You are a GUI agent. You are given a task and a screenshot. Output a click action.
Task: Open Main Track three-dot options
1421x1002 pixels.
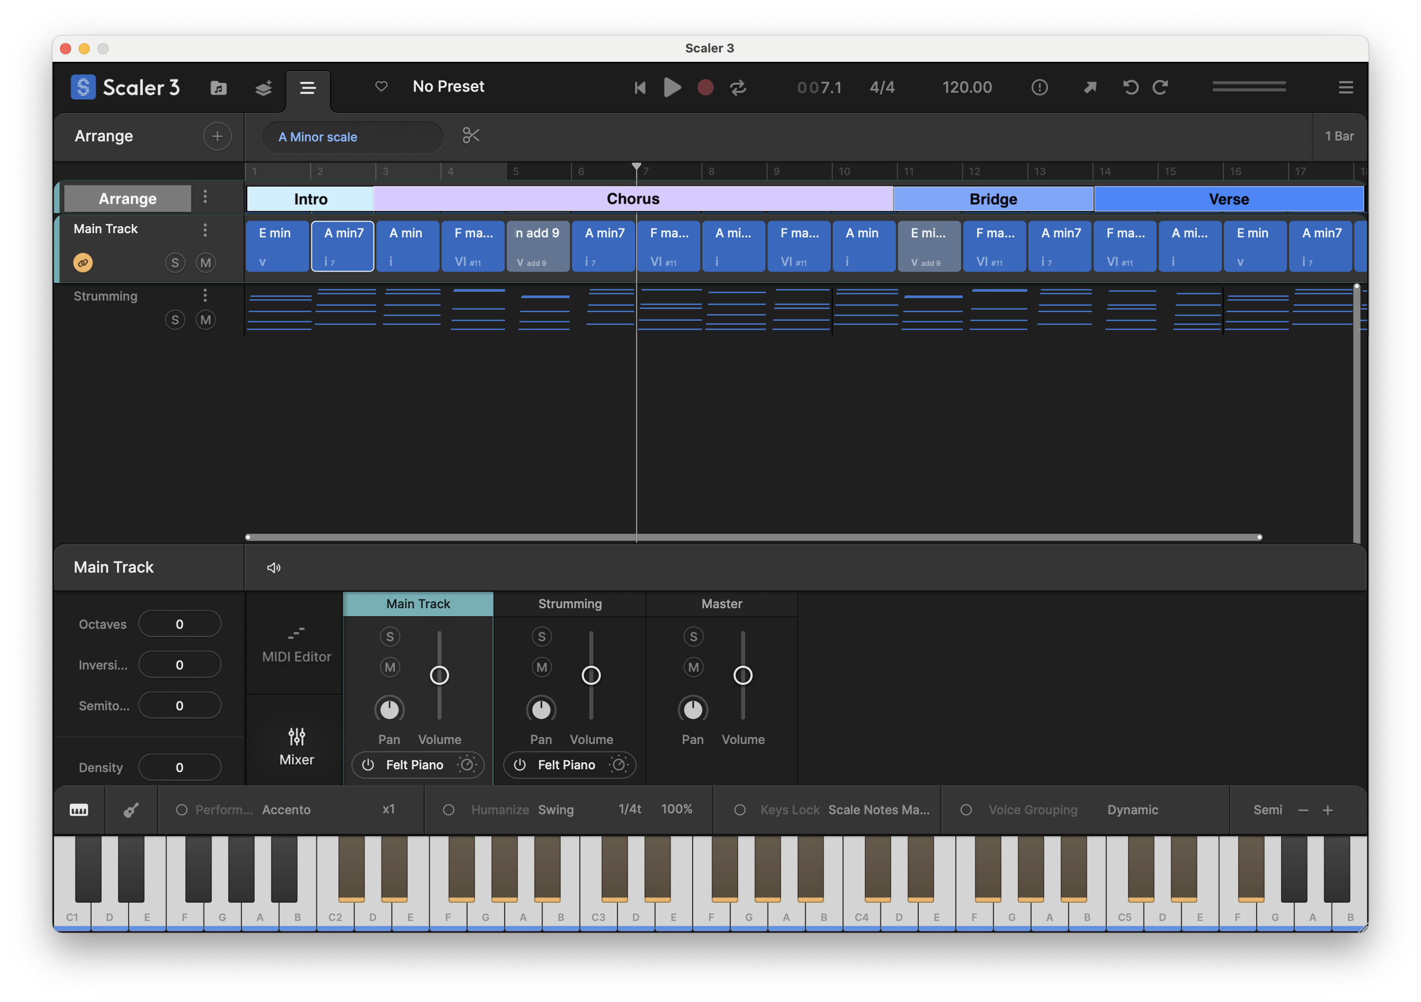[x=205, y=230]
